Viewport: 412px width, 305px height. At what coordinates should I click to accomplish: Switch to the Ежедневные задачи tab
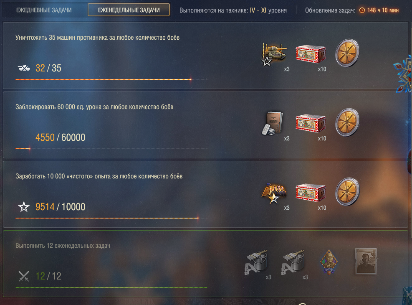(44, 10)
